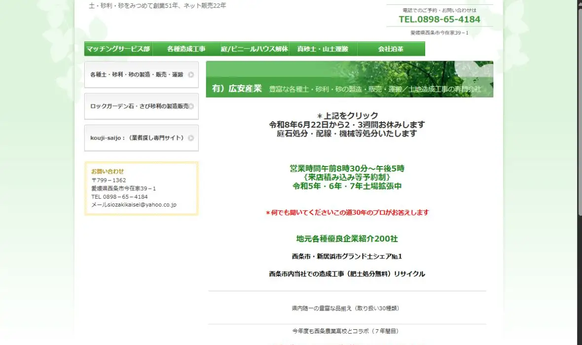Select 庭/ビニールハウス解体 navigation item
The image size is (582, 345).
[x=255, y=49]
